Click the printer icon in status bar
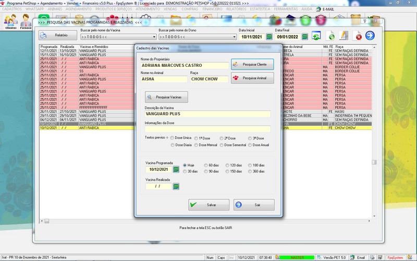417x261 pixels. (x=372, y=257)
